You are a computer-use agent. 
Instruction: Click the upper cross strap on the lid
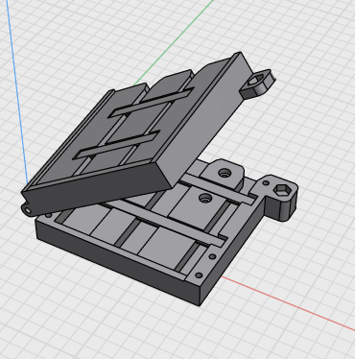151,103
